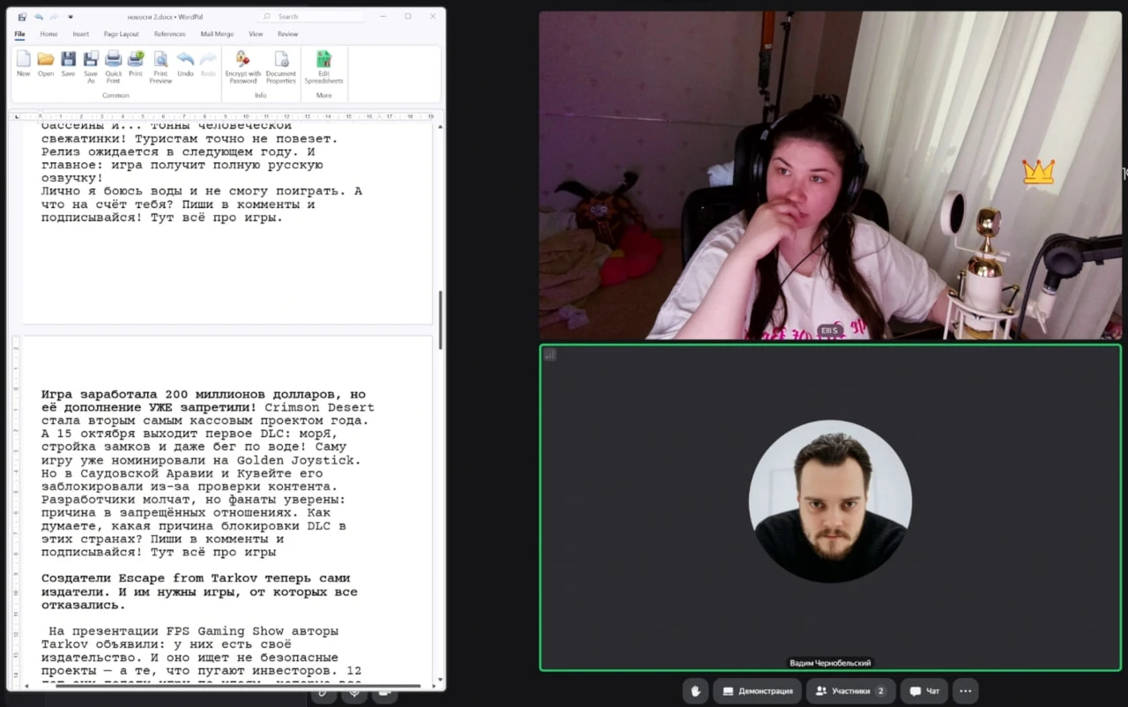
Task: Click the vertical scrollbar thumb of the document
Action: (x=440, y=320)
